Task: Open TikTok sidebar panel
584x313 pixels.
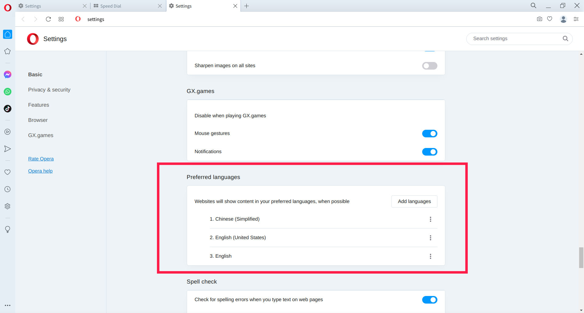Action: (x=8, y=108)
